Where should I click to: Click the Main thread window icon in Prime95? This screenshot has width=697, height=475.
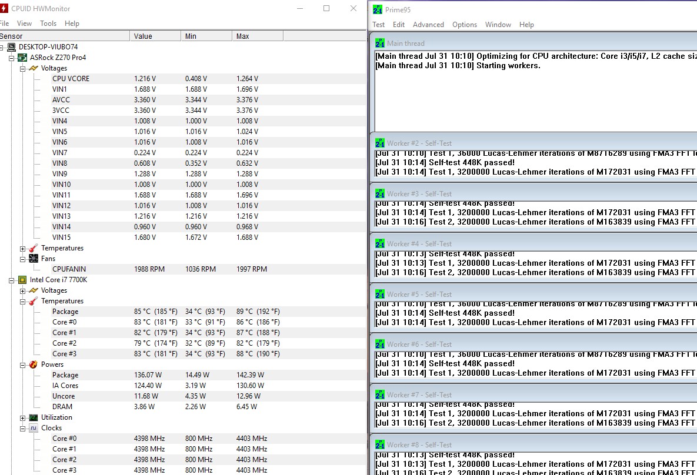379,43
